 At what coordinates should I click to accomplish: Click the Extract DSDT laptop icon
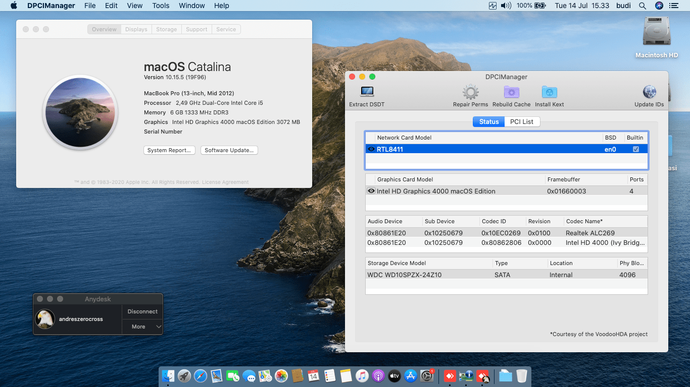(367, 95)
